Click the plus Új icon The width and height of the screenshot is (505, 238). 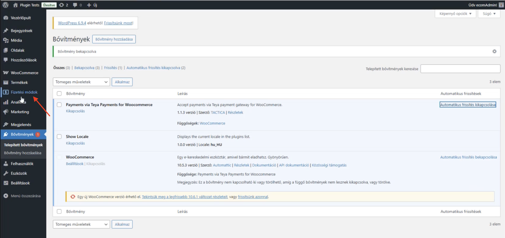point(89,5)
